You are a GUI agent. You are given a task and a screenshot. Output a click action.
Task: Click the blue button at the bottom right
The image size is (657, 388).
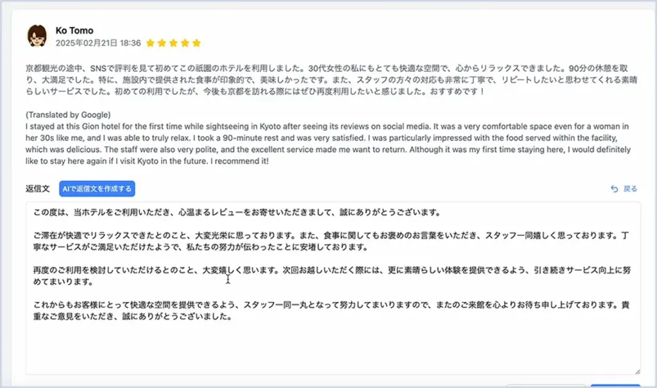point(615,385)
